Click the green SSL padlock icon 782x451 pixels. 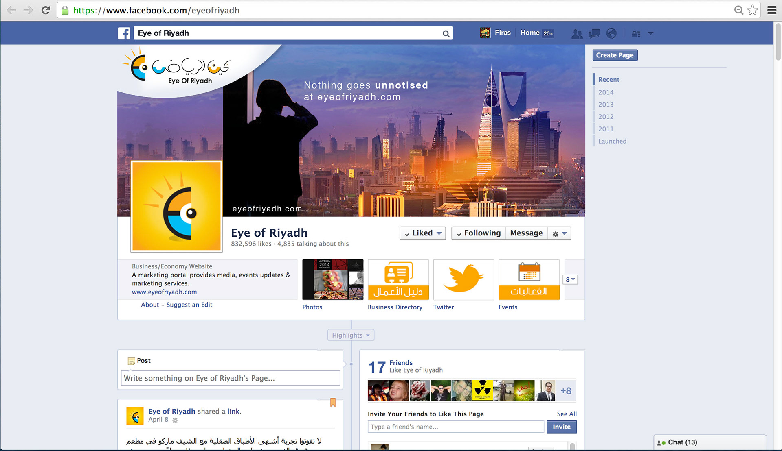point(65,10)
